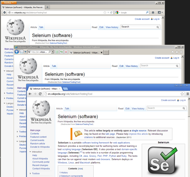
Task: Close the Internet Explorer Selenium tab
Action: (x=102, y=53)
